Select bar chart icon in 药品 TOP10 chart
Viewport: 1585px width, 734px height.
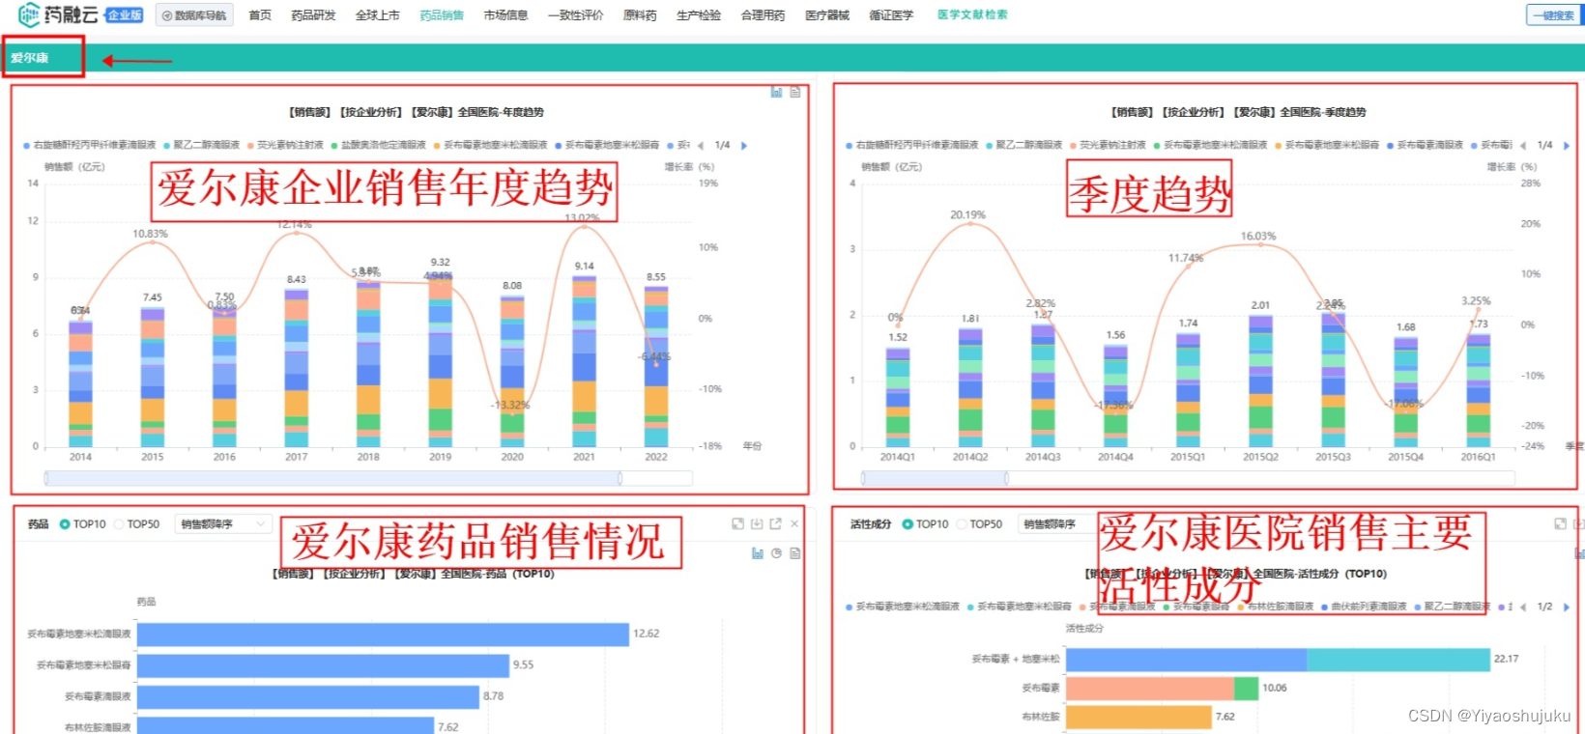(x=758, y=553)
